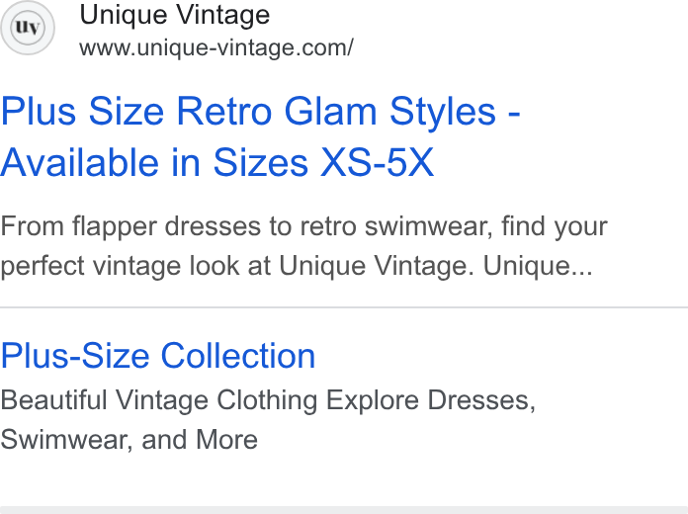This screenshot has width=688, height=514.
Task: Click the gray separator bar at the bottom
Action: pyautogui.click(x=344, y=510)
